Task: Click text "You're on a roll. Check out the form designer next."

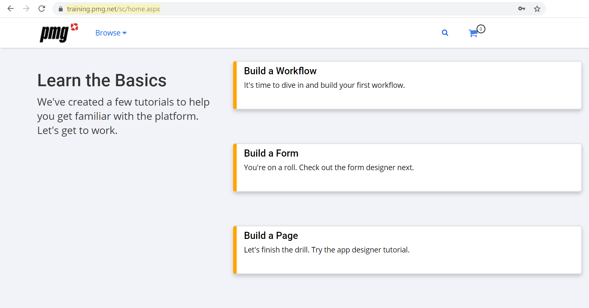Action: point(329,168)
